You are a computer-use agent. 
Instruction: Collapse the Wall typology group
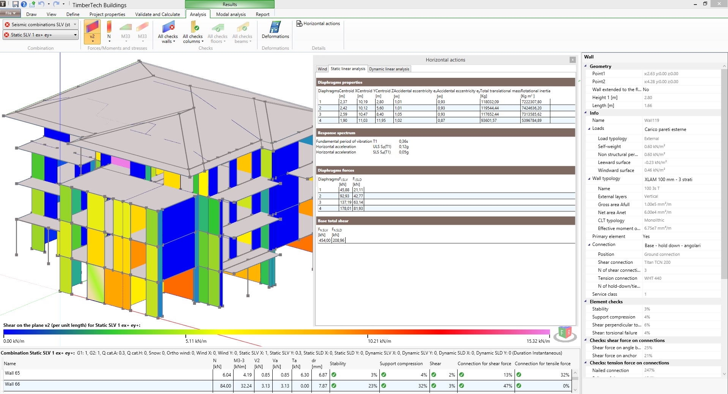[x=589, y=178]
